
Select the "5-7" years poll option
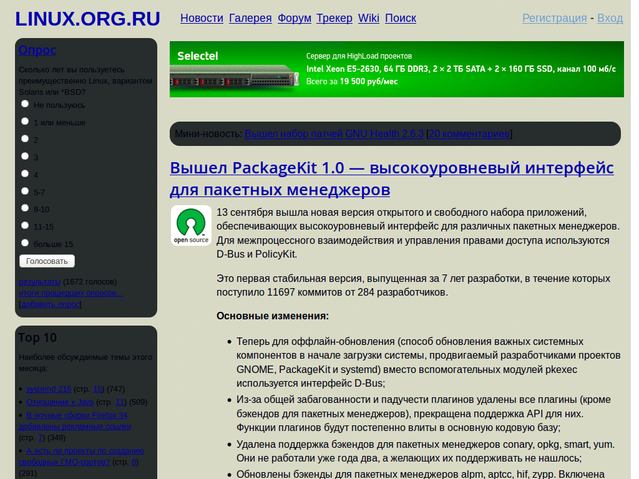click(x=25, y=191)
